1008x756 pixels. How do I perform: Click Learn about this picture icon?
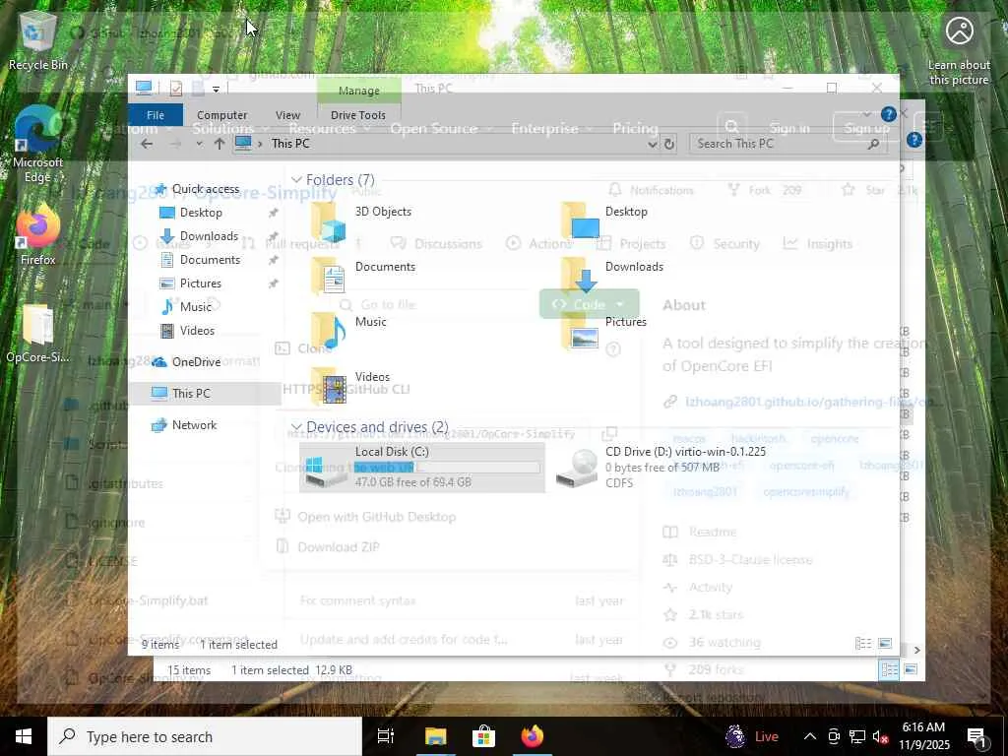959,51
